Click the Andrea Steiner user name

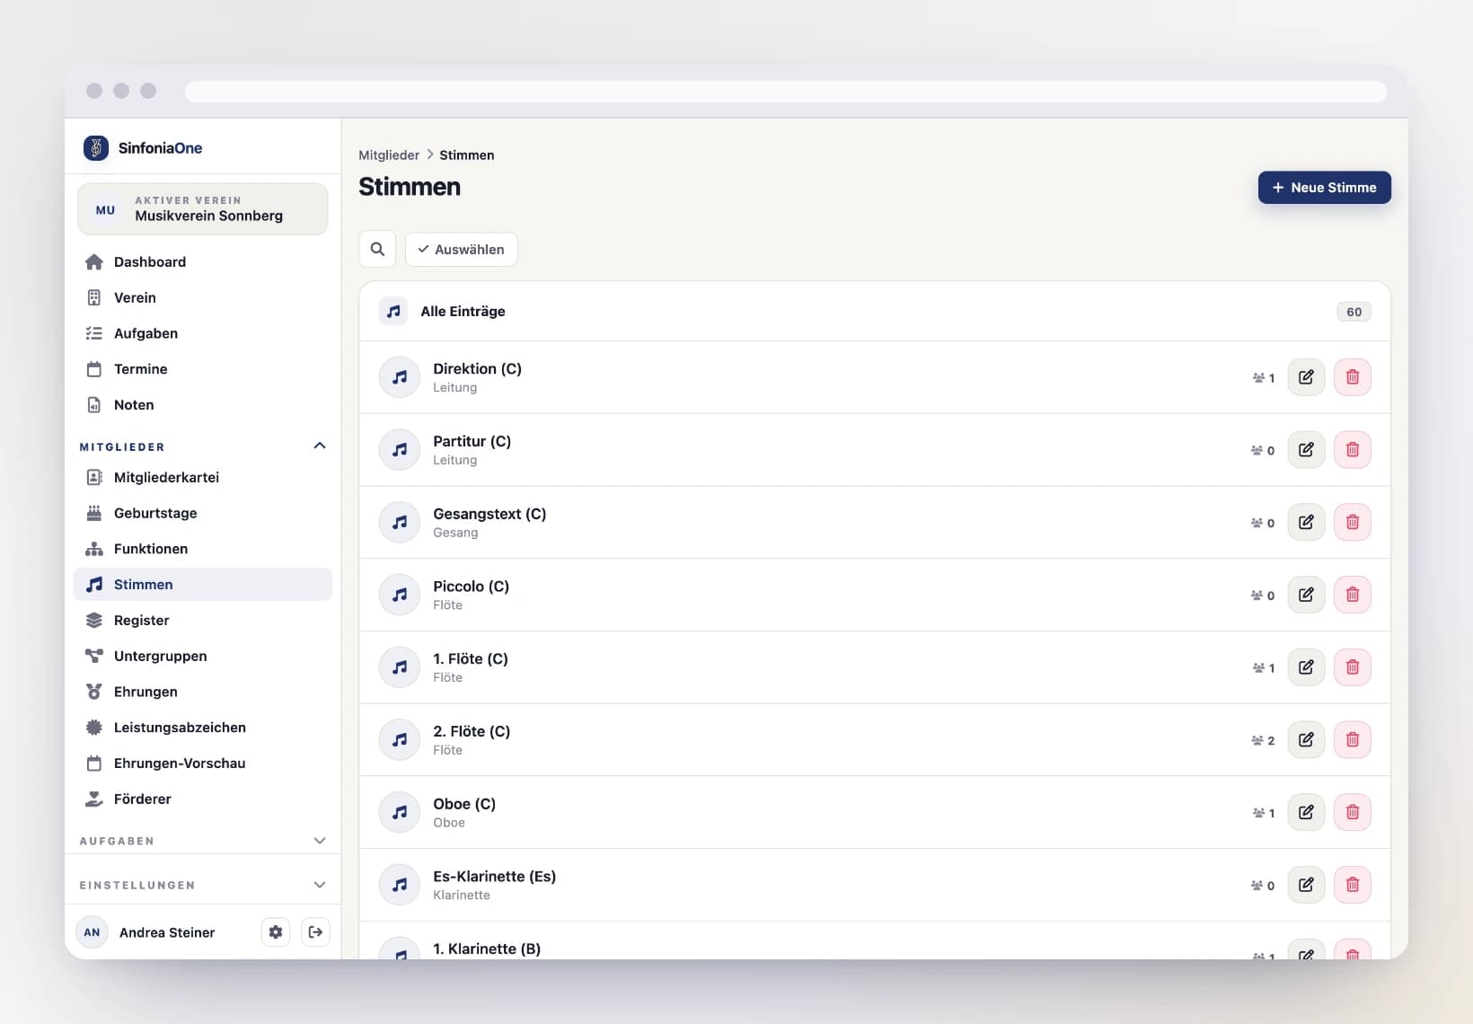point(167,932)
